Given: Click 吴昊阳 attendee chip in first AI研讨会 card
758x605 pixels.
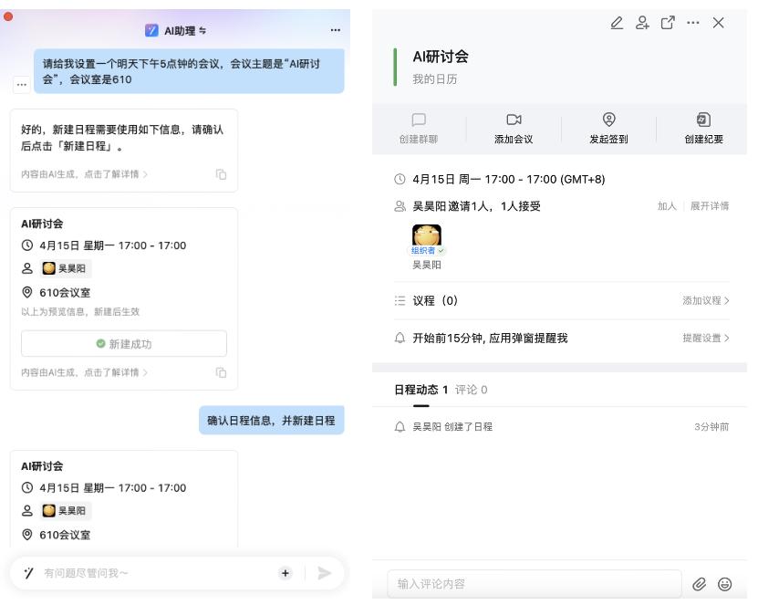Looking at the screenshot, I should pos(66,268).
